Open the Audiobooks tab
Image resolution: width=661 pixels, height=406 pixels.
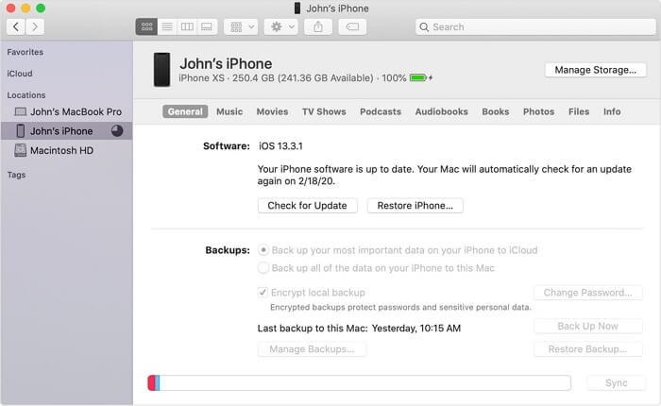(441, 111)
